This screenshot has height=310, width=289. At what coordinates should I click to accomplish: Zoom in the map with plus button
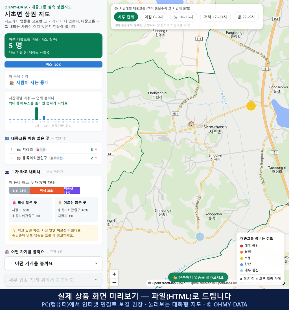[x=114, y=274]
